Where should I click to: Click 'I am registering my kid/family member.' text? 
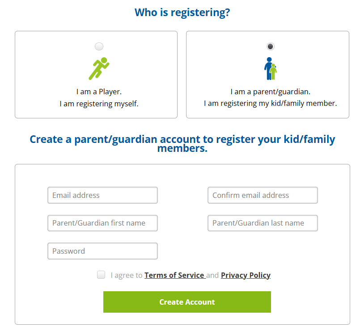point(270,104)
